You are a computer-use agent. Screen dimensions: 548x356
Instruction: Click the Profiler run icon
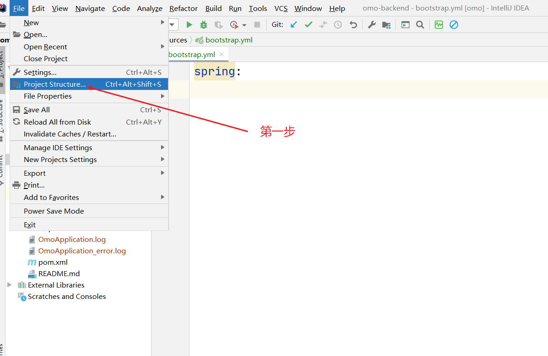click(x=234, y=25)
